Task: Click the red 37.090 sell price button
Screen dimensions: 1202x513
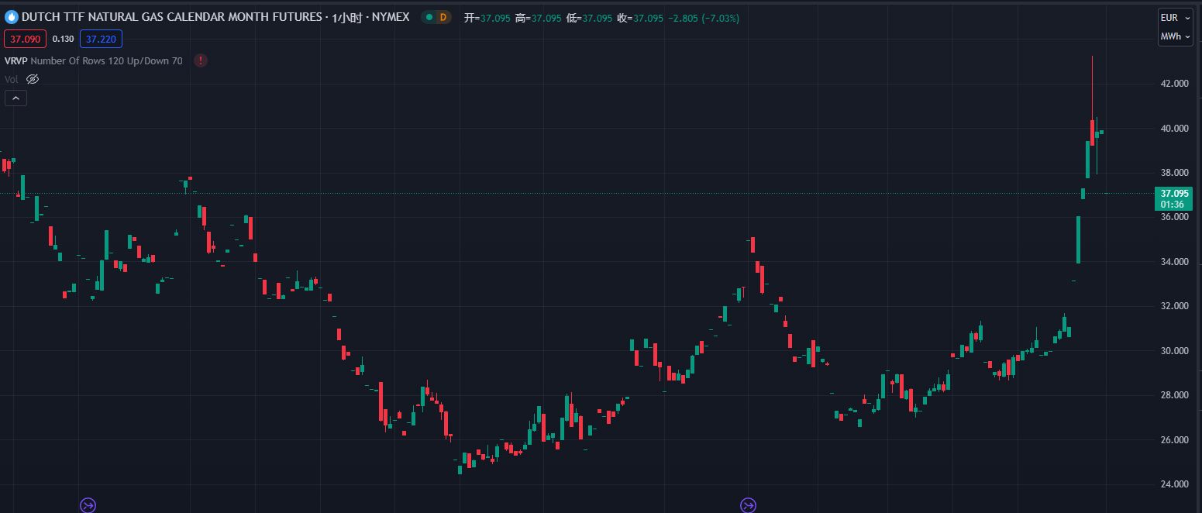Action: point(25,39)
